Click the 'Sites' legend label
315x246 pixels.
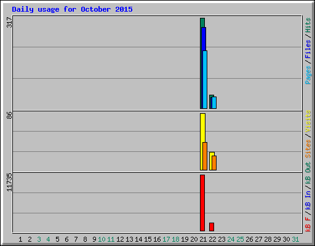[x=308, y=149]
